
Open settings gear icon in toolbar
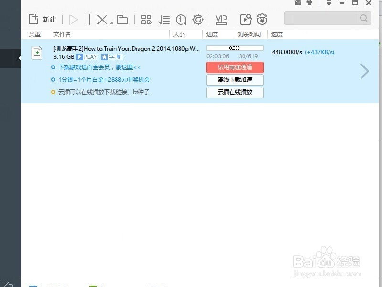point(198,20)
